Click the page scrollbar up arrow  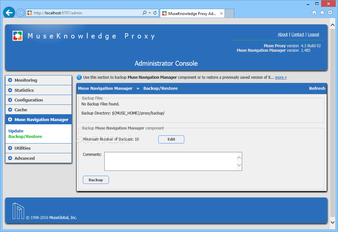click(x=332, y=25)
